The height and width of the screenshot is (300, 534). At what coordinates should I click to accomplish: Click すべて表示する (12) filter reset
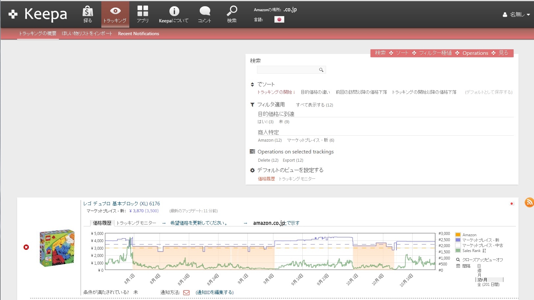click(314, 105)
